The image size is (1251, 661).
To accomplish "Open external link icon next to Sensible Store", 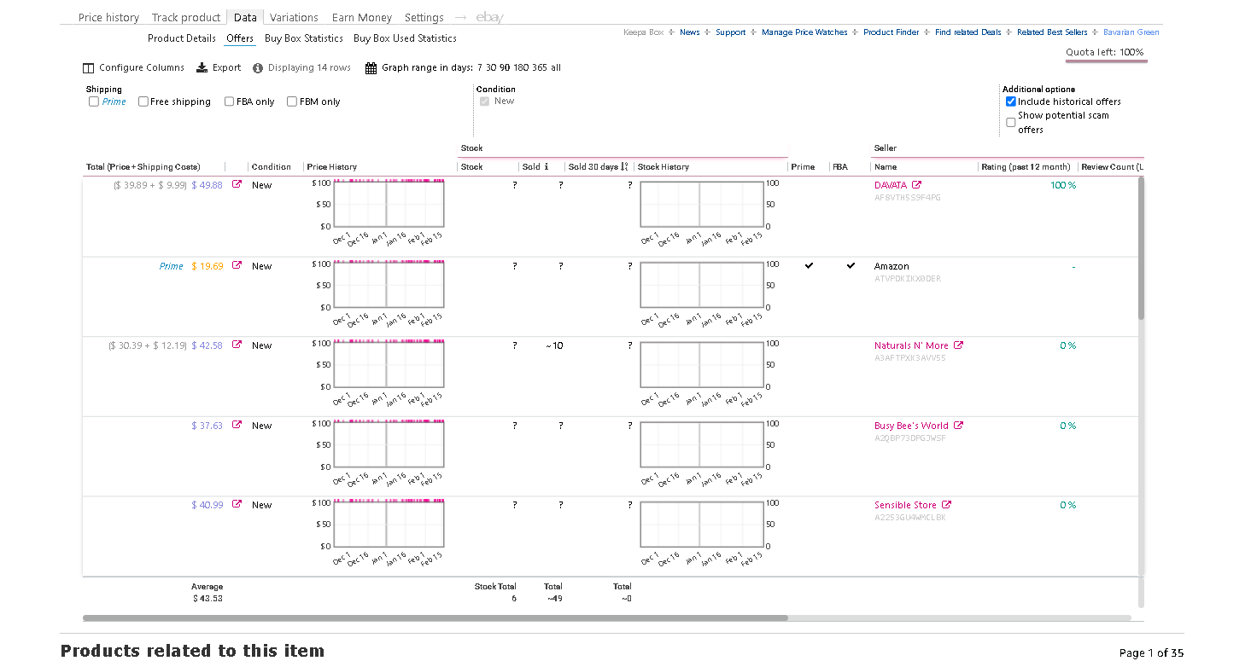I will (x=946, y=505).
